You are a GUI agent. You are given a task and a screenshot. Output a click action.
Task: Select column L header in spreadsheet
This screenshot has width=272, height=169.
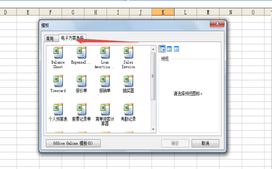(x=185, y=12)
